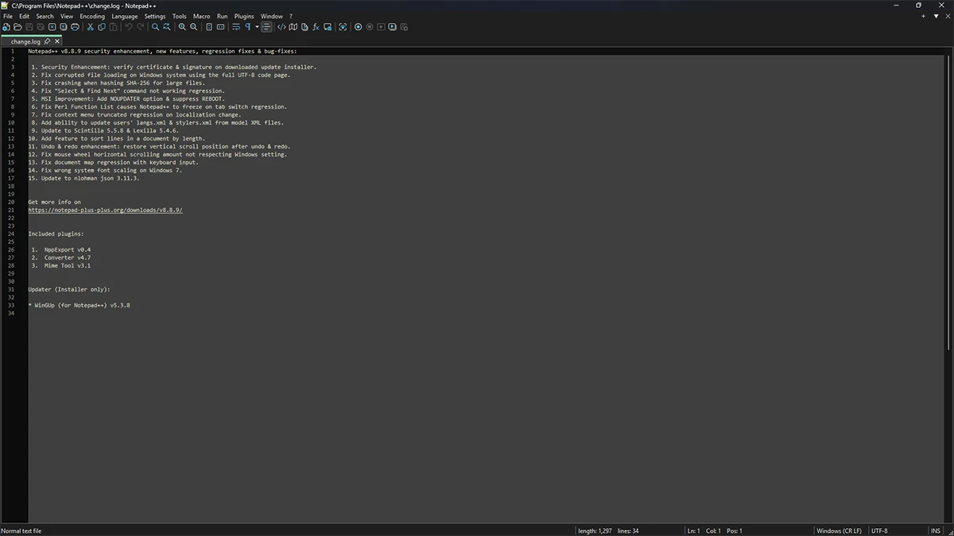Click the Open file folder icon
The image size is (954, 536).
[17, 27]
